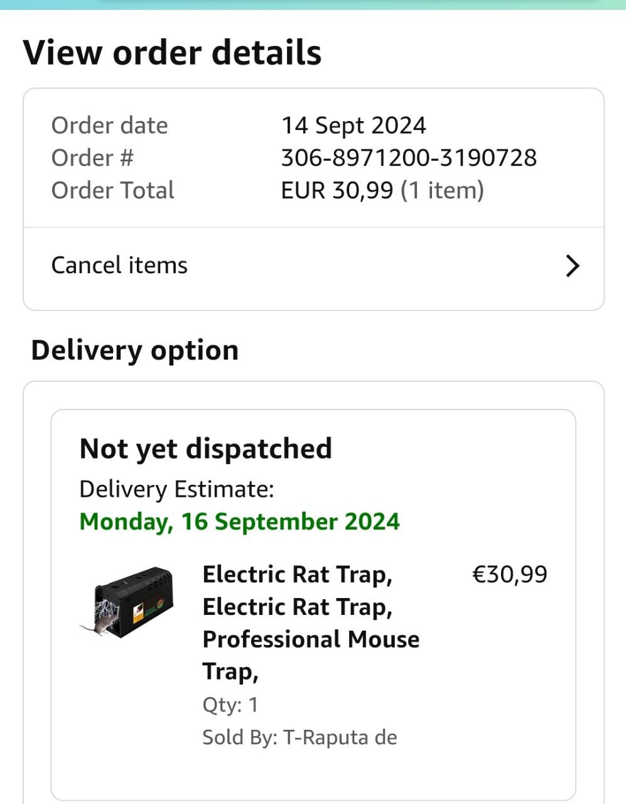Click the Delivery Estimate label
Image resolution: width=626 pixels, height=804 pixels.
point(176,489)
